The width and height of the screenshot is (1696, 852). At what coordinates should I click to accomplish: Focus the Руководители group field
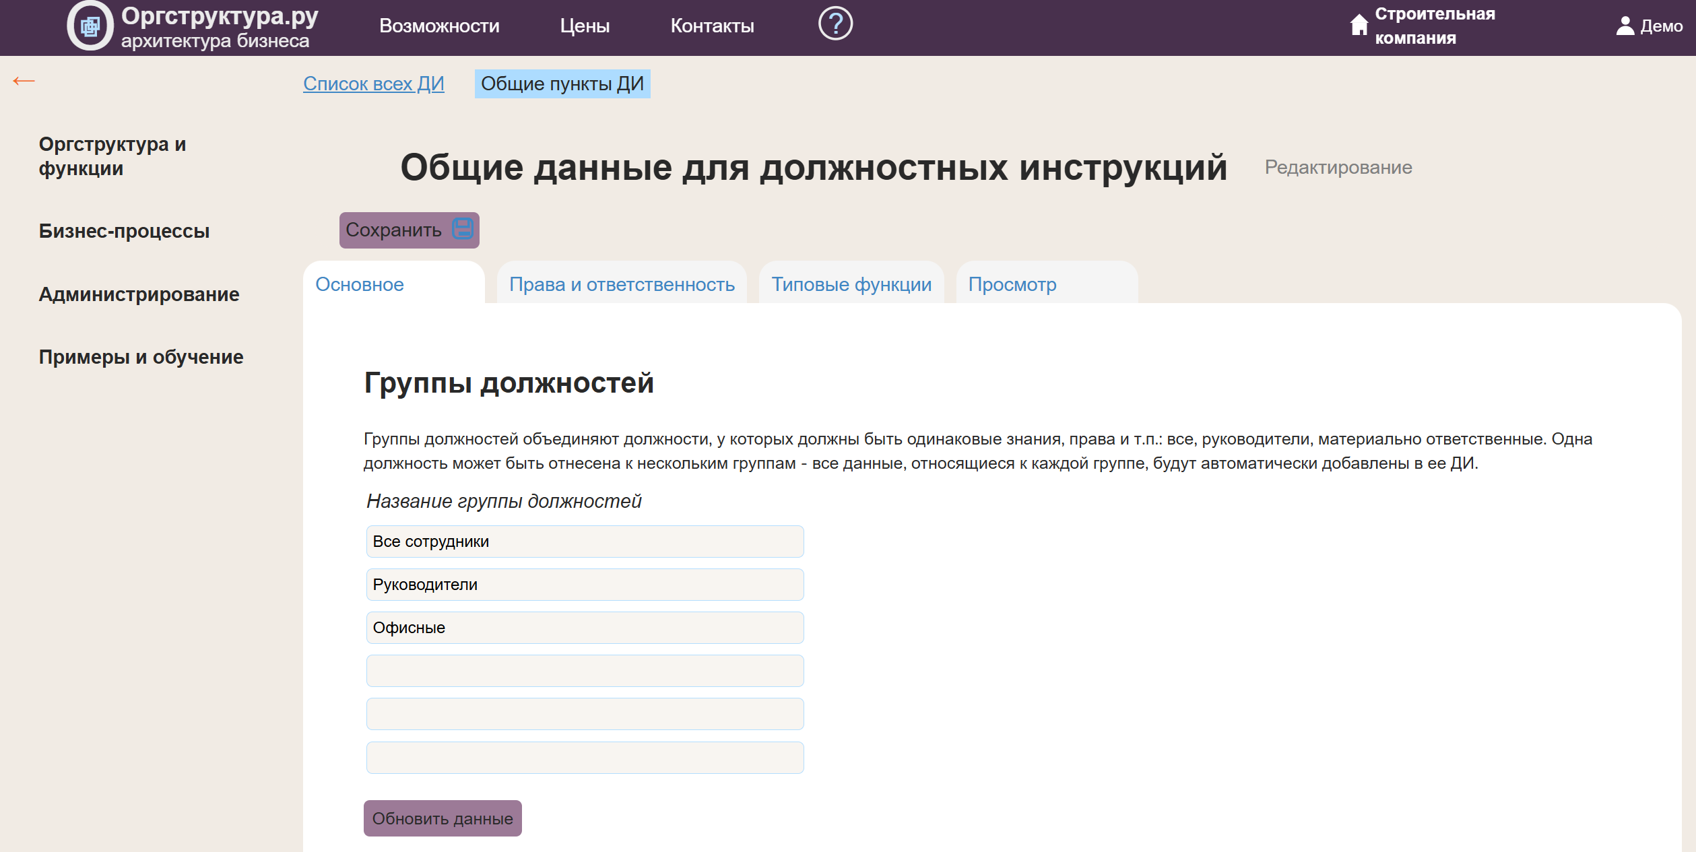[x=585, y=585]
